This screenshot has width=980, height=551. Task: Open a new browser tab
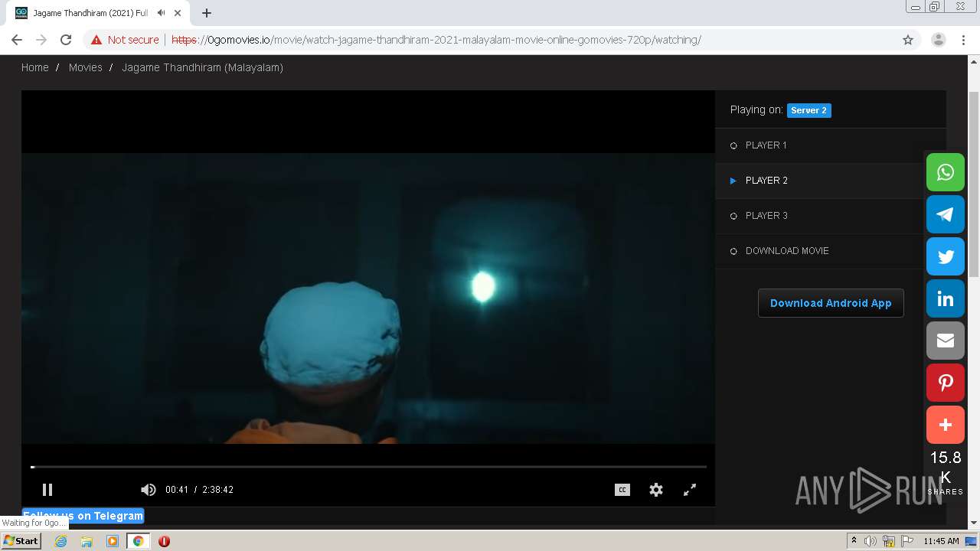click(207, 13)
